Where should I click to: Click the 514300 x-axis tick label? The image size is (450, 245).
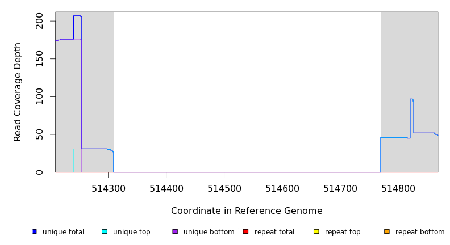pyautogui.click(x=108, y=187)
